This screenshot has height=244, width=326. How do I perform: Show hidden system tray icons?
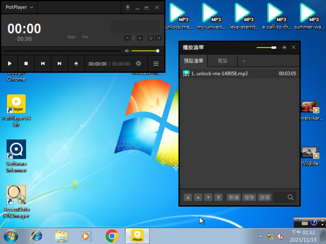click(x=260, y=236)
